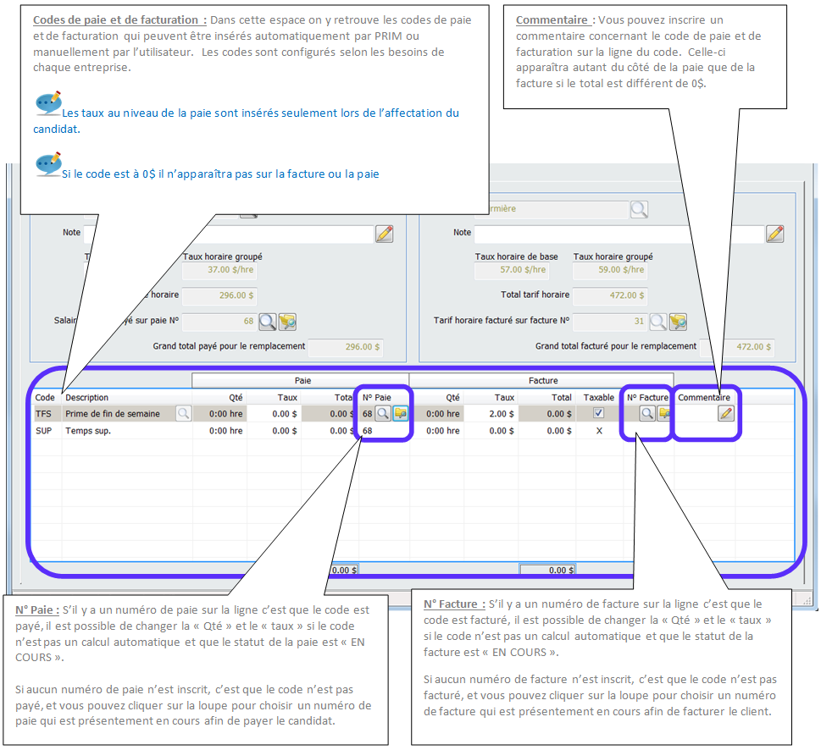Click the Code column header
This screenshot has width=821, height=750.
[x=45, y=397]
